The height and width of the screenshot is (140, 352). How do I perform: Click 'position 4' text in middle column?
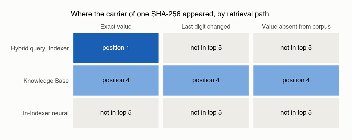tap(206, 80)
